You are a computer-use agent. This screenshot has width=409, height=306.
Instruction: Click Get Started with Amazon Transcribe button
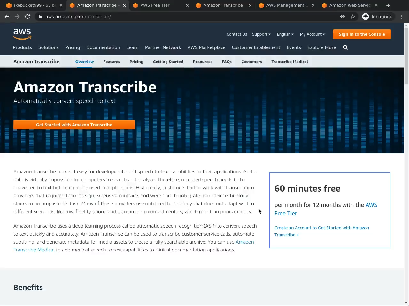[x=74, y=125]
